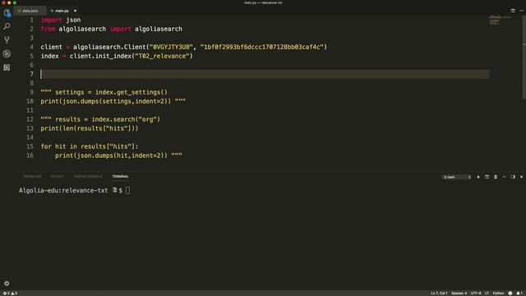Image resolution: width=526 pixels, height=296 pixels.
Task: Open the Manage gear menu
Action: 7,283
